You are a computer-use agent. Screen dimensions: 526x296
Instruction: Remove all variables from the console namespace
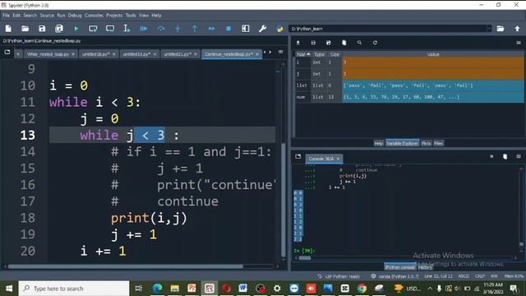[x=505, y=157]
